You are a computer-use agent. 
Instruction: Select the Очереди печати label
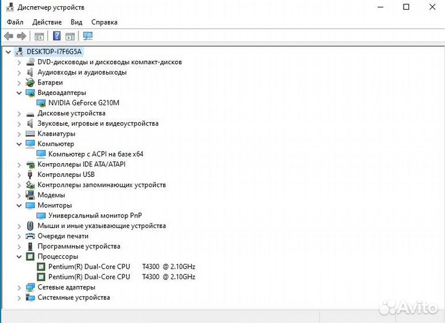63,236
